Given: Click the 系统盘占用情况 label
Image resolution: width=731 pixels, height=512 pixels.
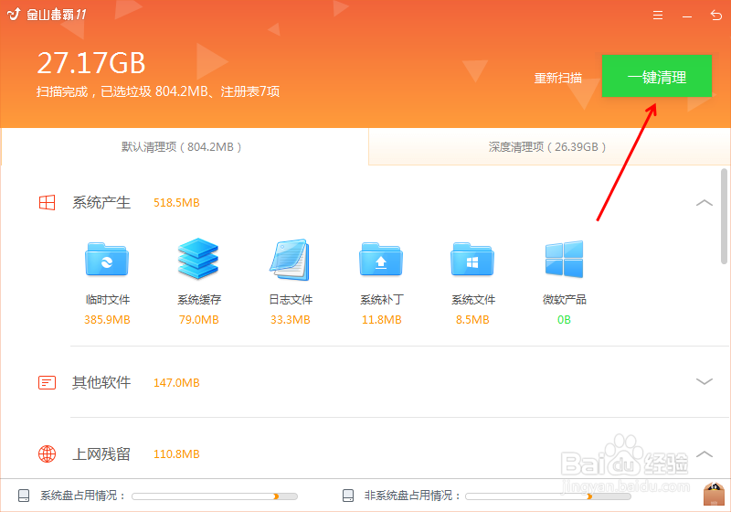Looking at the screenshot, I should click(82, 496).
